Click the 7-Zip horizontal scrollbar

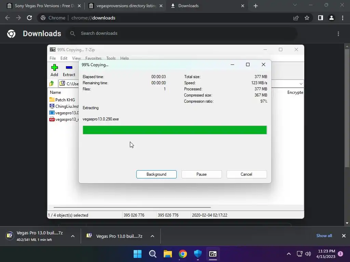point(132,207)
